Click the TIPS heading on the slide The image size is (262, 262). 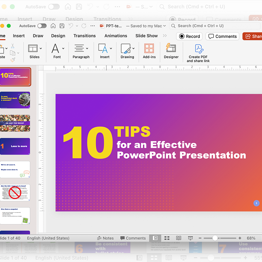[x=132, y=132]
